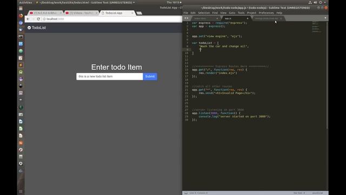Open the Tools menu in Sublime Text
Image resolution: width=346 pixels, height=195 pixels.
pos(241,13)
